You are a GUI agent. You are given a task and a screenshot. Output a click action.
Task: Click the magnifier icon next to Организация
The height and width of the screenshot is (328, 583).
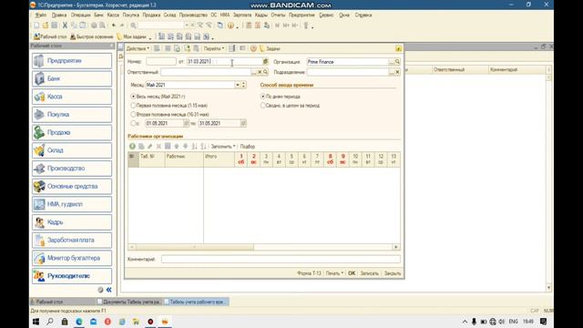point(397,62)
